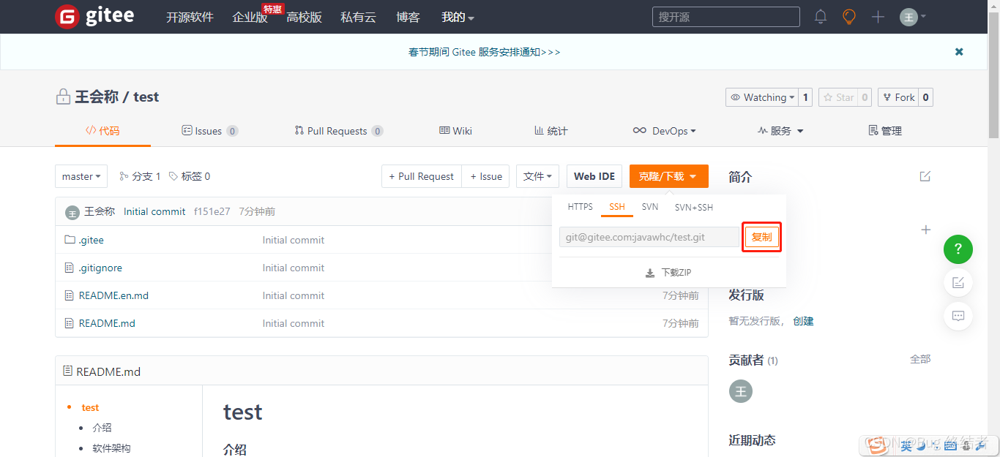Open the 文件 dropdown
Viewport: 1000px width, 457px height.
538,176
